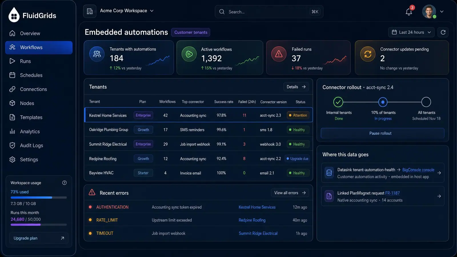Image resolution: width=457 pixels, height=257 pixels.
Task: Click the AUTHENTICATION error label
Action: [x=112, y=207]
